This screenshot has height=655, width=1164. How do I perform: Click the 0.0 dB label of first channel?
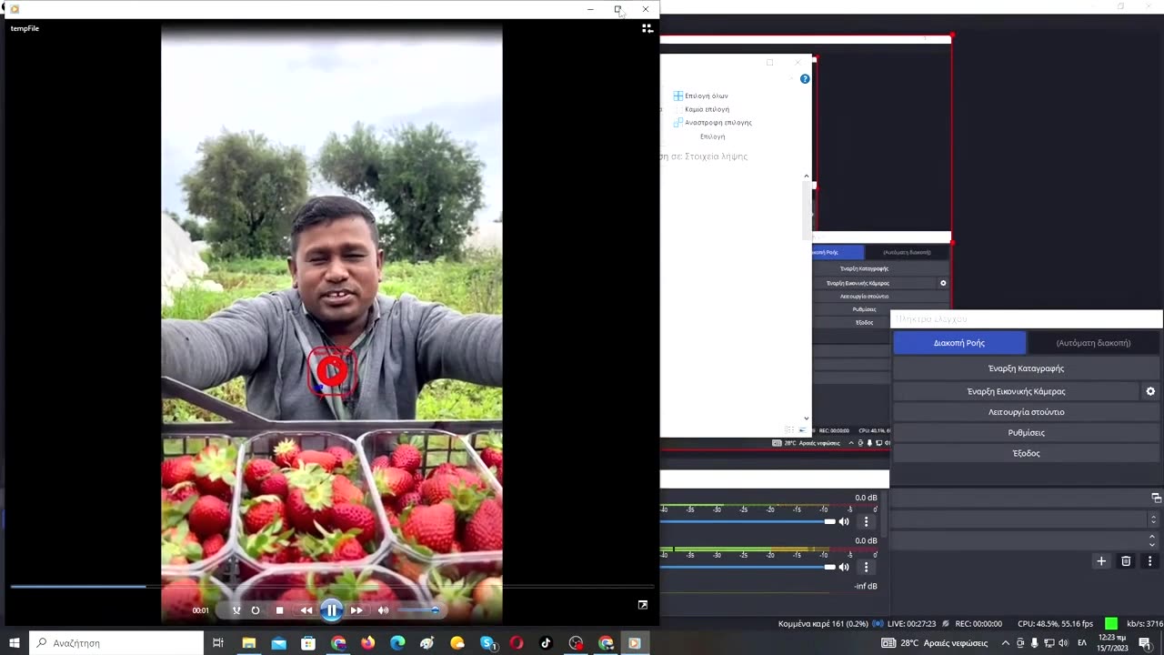[x=866, y=498]
